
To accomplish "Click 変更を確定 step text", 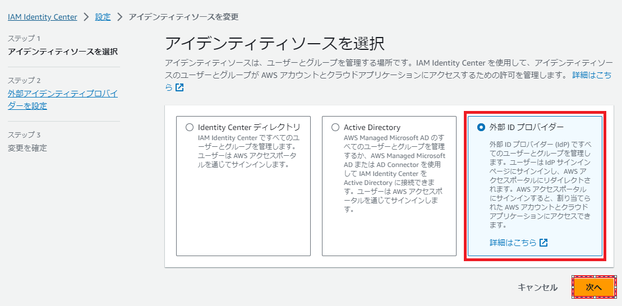I will 27,149.
